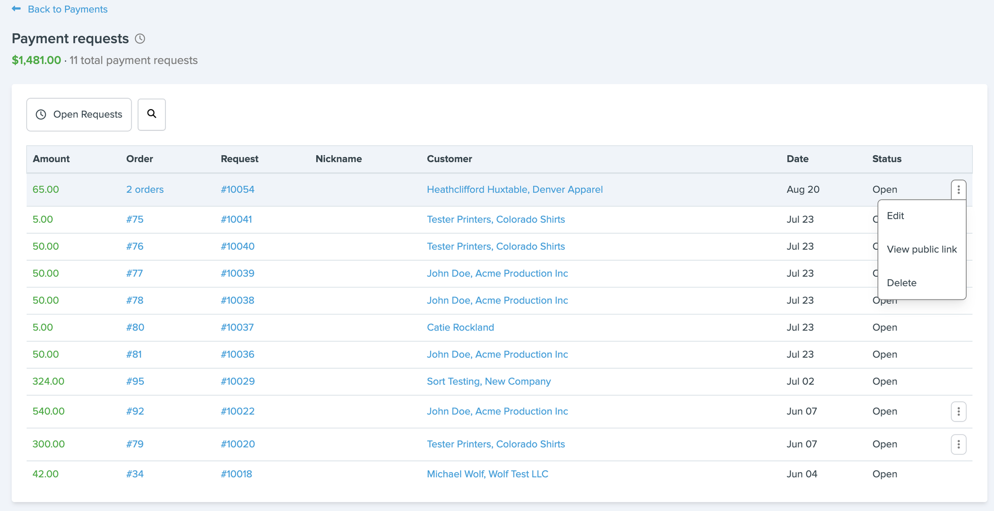Open the three-dot menu for request #10054
Image resolution: width=994 pixels, height=511 pixels.
[x=958, y=190]
